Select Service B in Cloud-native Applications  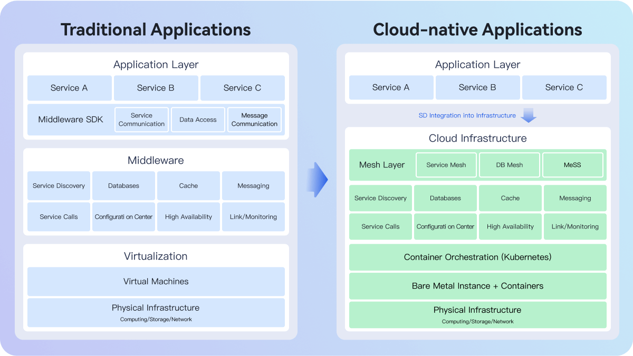[x=478, y=87]
